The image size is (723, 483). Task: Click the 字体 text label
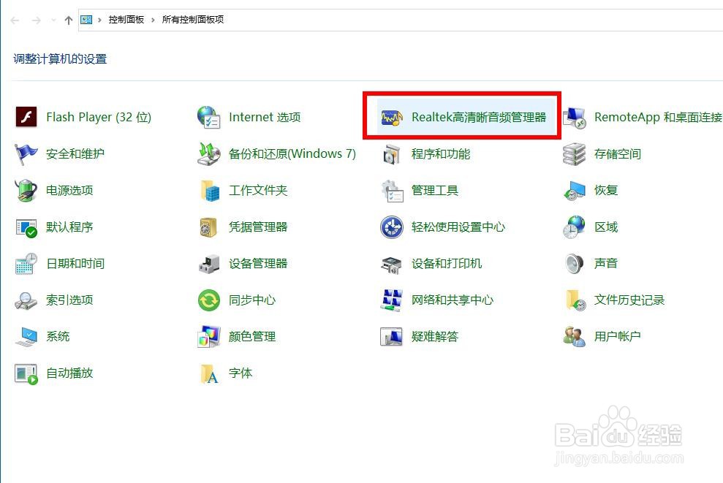click(241, 373)
